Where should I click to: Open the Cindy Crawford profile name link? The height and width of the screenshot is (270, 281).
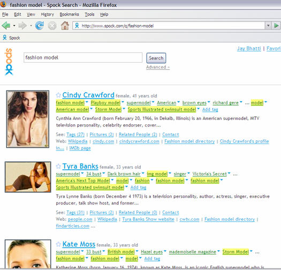click(x=88, y=95)
